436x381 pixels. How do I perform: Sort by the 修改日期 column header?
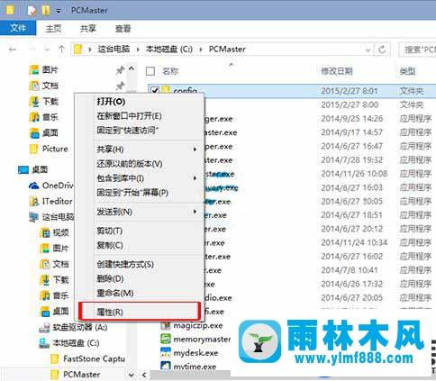coord(337,71)
